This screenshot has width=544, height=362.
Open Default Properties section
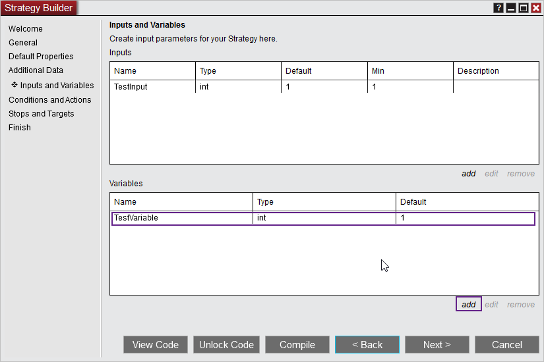pos(41,57)
